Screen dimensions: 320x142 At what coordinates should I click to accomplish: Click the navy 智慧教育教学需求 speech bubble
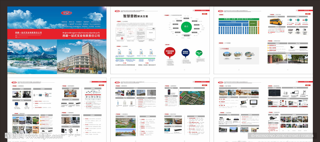point(186,53)
